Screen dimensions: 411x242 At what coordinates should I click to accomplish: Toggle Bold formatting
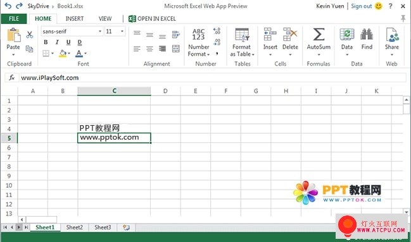coord(46,42)
